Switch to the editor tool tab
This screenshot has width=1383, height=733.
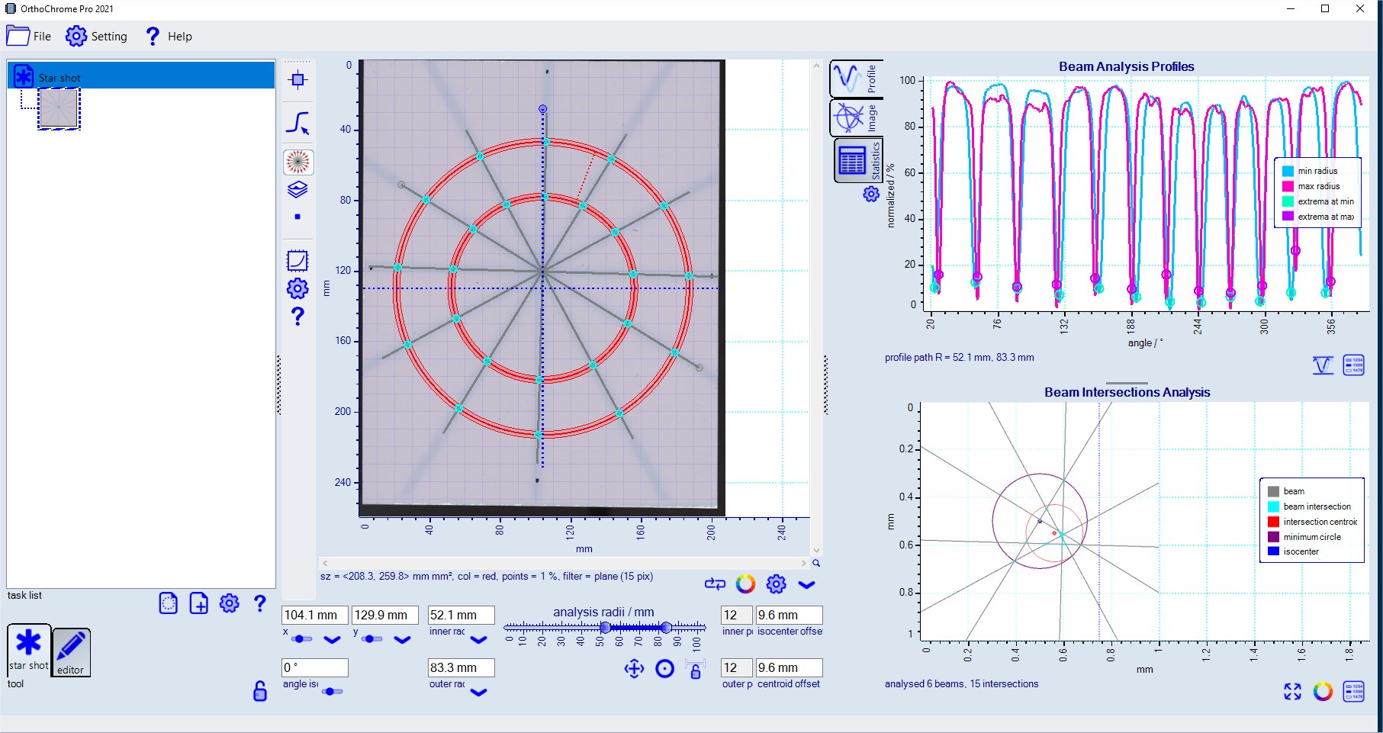click(x=71, y=651)
